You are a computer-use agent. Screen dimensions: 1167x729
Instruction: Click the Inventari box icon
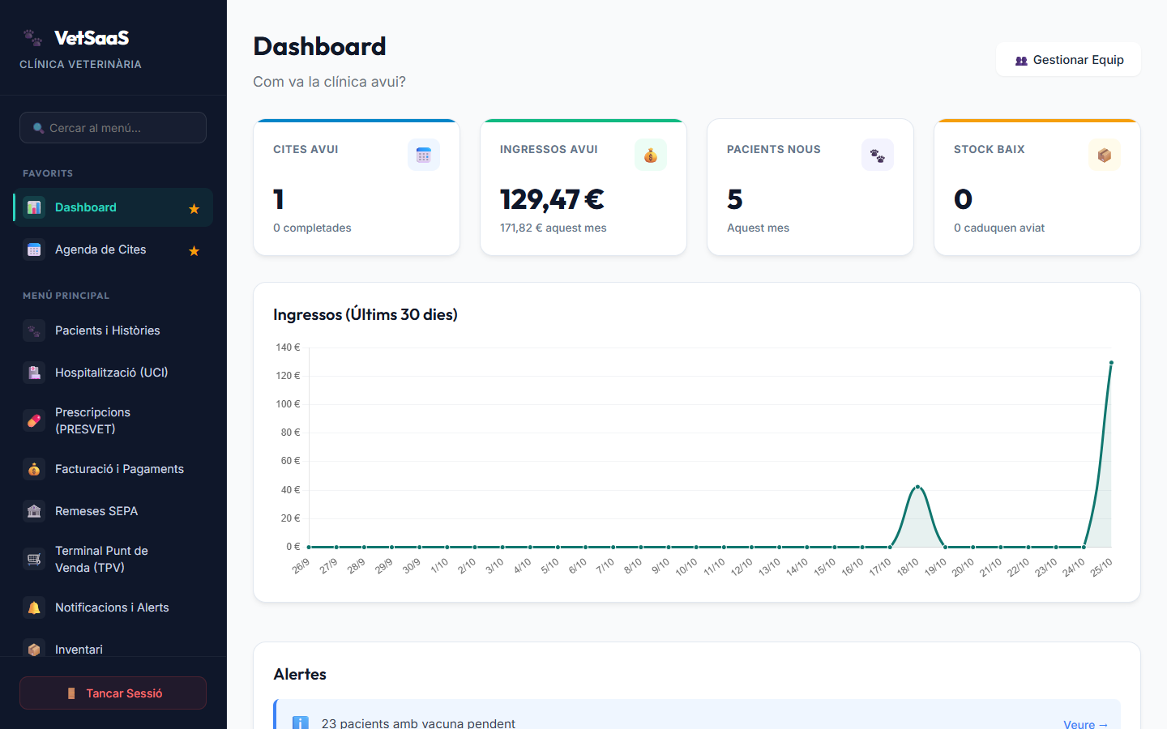34,650
